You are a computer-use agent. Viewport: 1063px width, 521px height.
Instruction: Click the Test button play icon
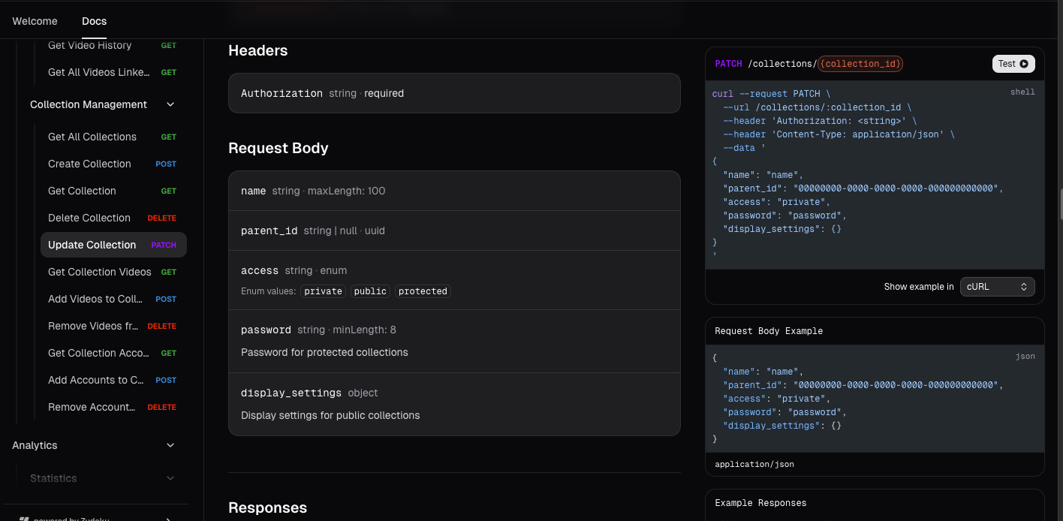[x=1024, y=64]
